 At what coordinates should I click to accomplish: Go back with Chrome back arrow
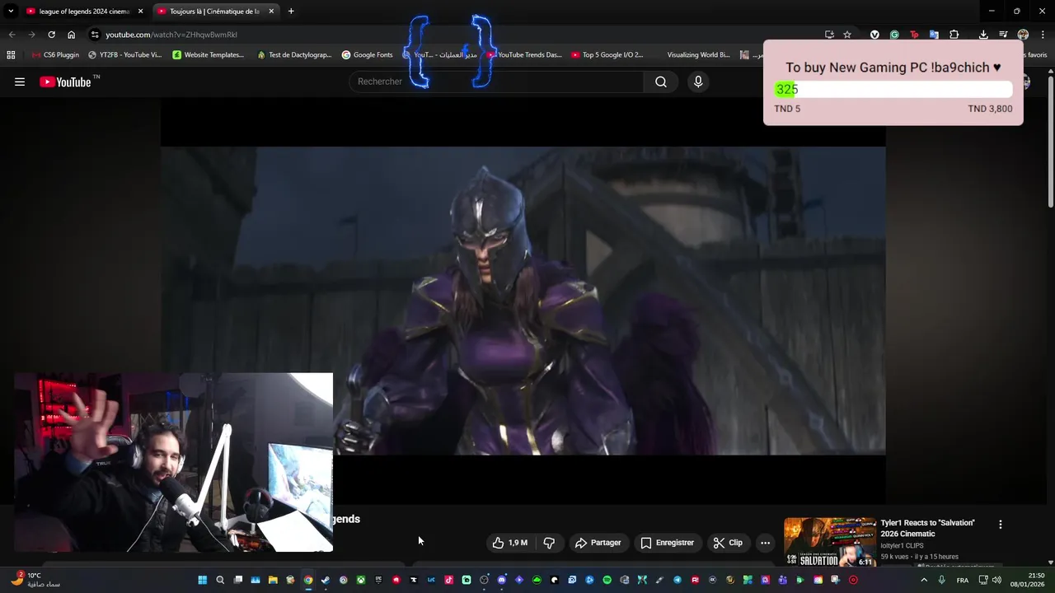pos(12,35)
